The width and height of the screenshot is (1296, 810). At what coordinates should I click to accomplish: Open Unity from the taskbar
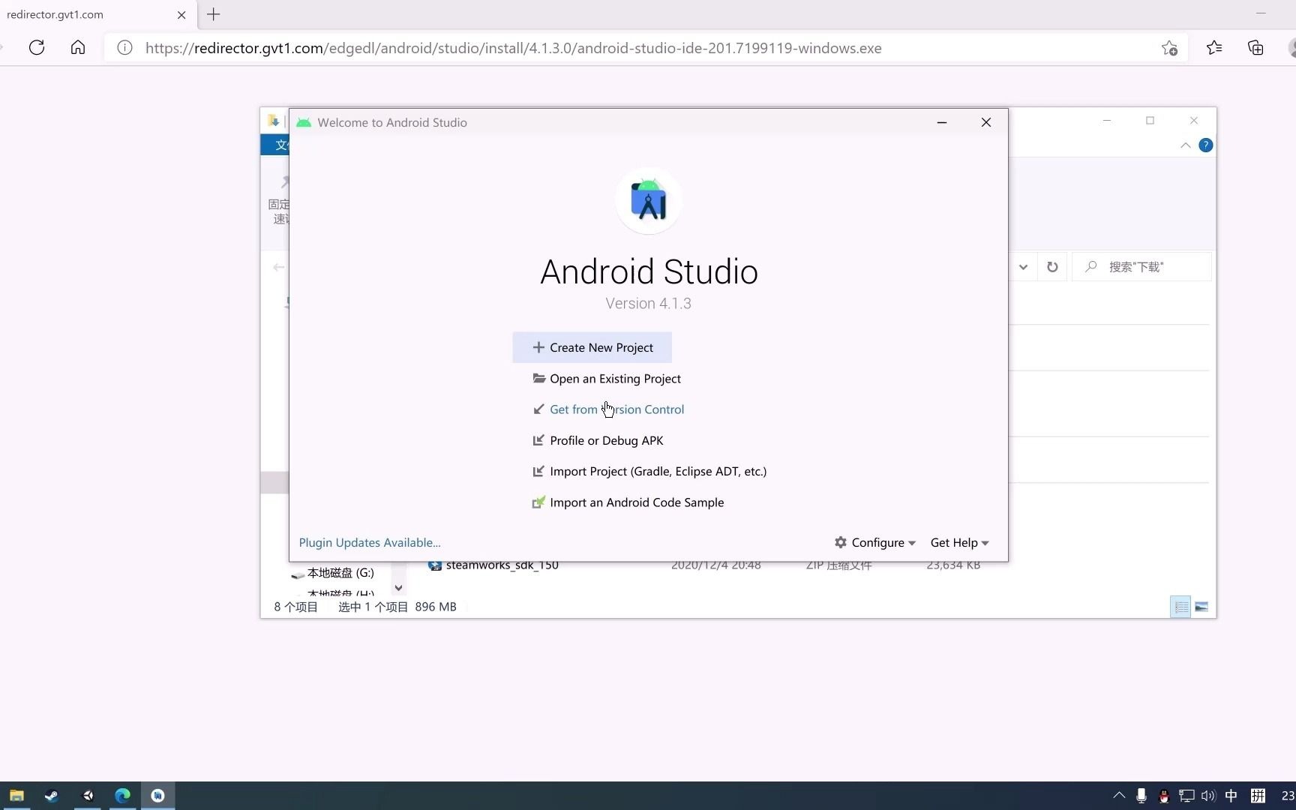(x=87, y=796)
